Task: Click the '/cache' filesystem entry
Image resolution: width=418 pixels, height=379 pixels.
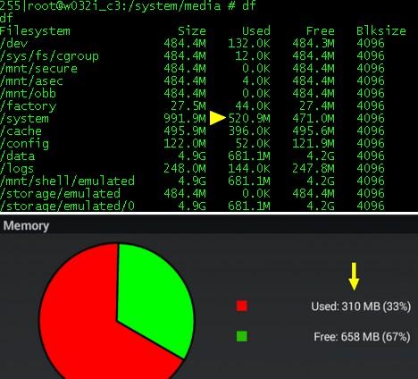Action: (x=21, y=131)
